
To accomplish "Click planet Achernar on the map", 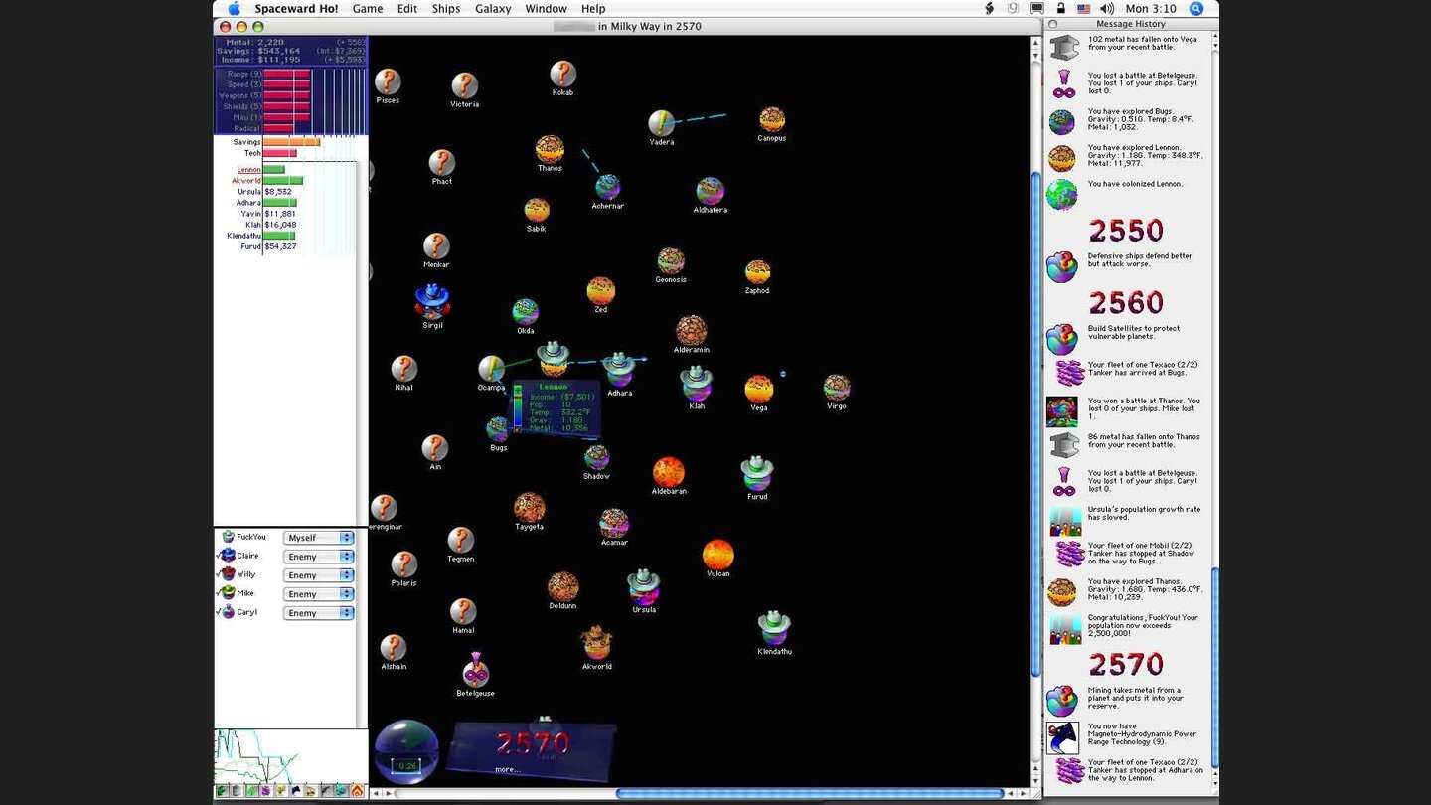I will click(607, 187).
